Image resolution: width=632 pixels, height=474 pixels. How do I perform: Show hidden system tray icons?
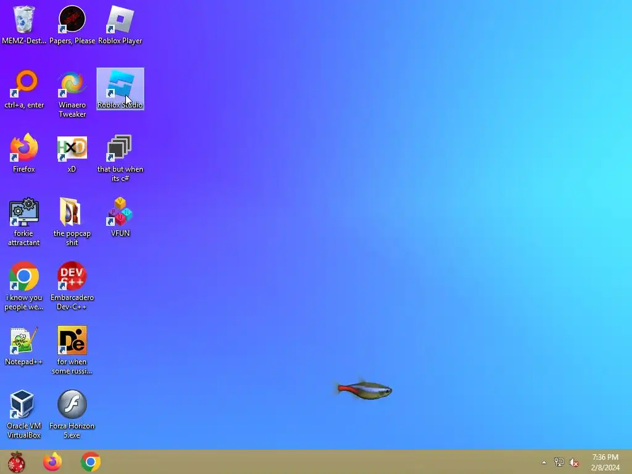click(544, 462)
